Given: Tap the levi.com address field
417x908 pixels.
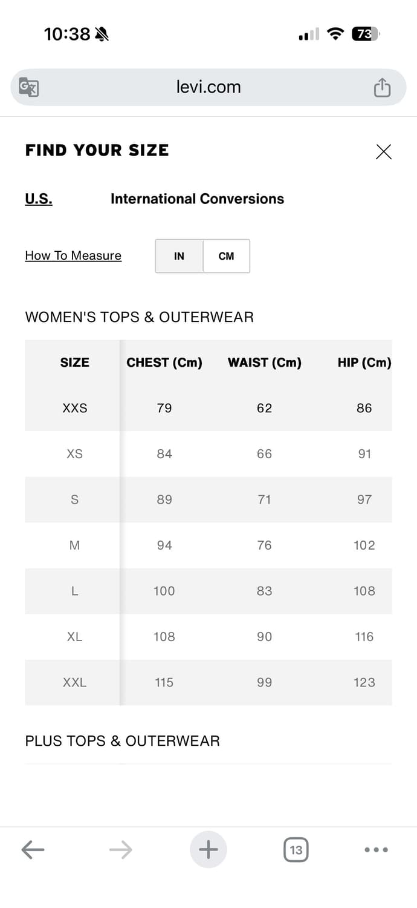Looking at the screenshot, I should pyautogui.click(x=208, y=87).
